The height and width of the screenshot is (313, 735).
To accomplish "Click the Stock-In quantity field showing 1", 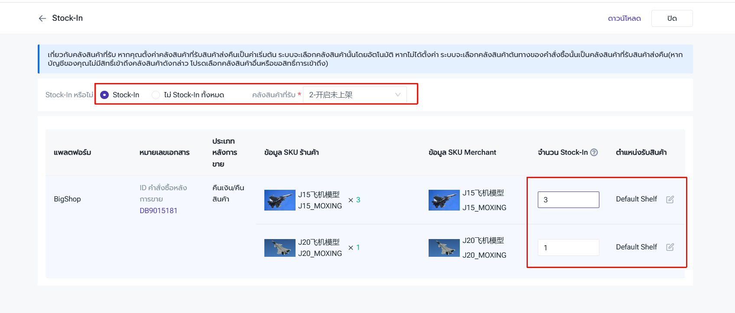I will (x=568, y=247).
